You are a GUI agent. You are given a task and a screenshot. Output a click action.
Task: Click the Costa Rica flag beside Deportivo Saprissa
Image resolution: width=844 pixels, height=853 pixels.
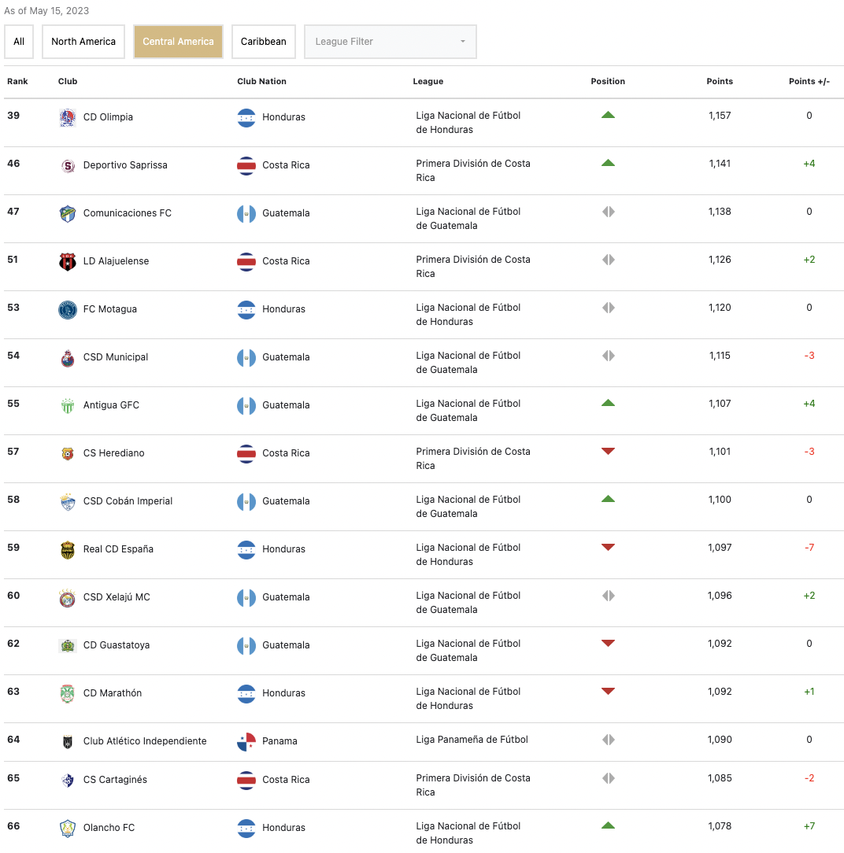[246, 165]
